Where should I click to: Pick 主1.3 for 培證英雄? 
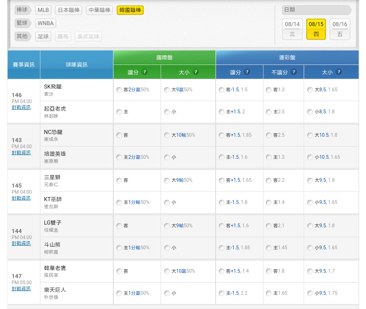(269, 157)
